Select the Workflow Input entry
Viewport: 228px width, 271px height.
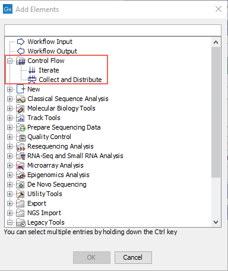coord(50,42)
